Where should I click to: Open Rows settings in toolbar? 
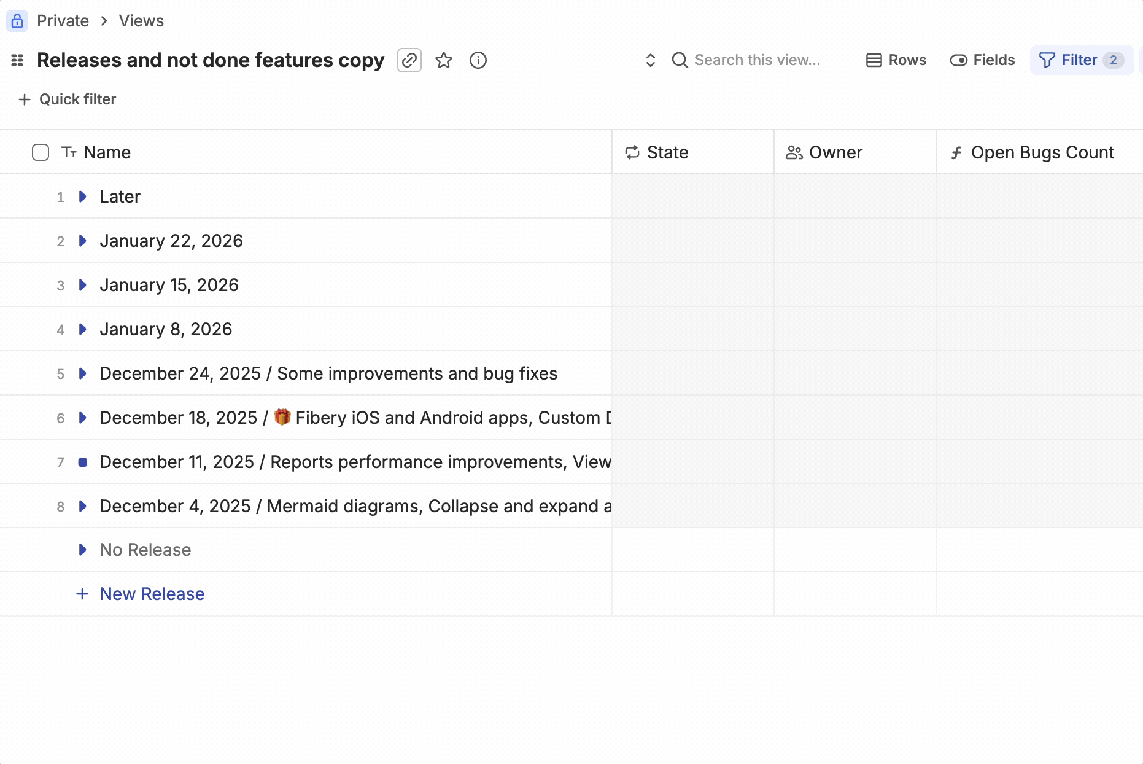tap(896, 60)
